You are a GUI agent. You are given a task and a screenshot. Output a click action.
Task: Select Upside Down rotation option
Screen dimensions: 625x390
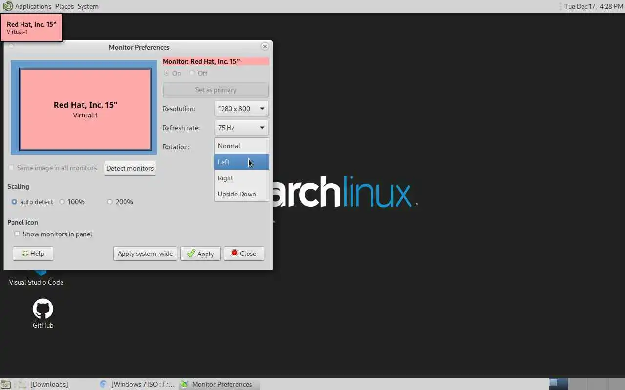(x=241, y=194)
